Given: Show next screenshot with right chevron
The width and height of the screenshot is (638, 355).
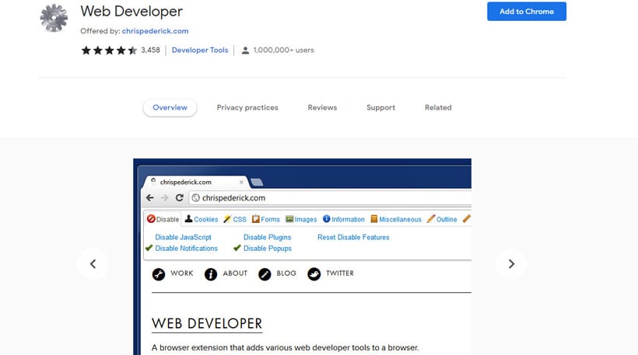Looking at the screenshot, I should pyautogui.click(x=511, y=264).
